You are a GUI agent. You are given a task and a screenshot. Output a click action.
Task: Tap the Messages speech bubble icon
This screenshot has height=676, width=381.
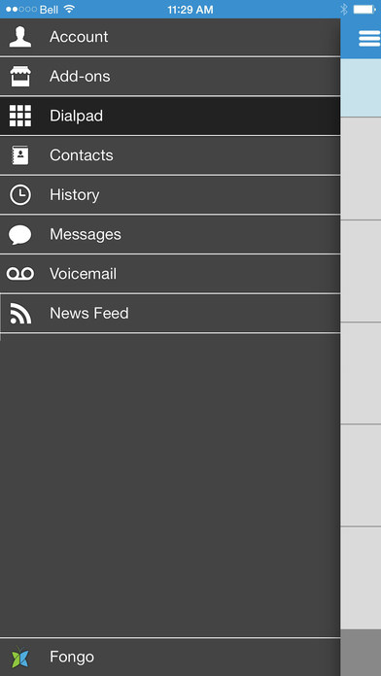click(20, 235)
